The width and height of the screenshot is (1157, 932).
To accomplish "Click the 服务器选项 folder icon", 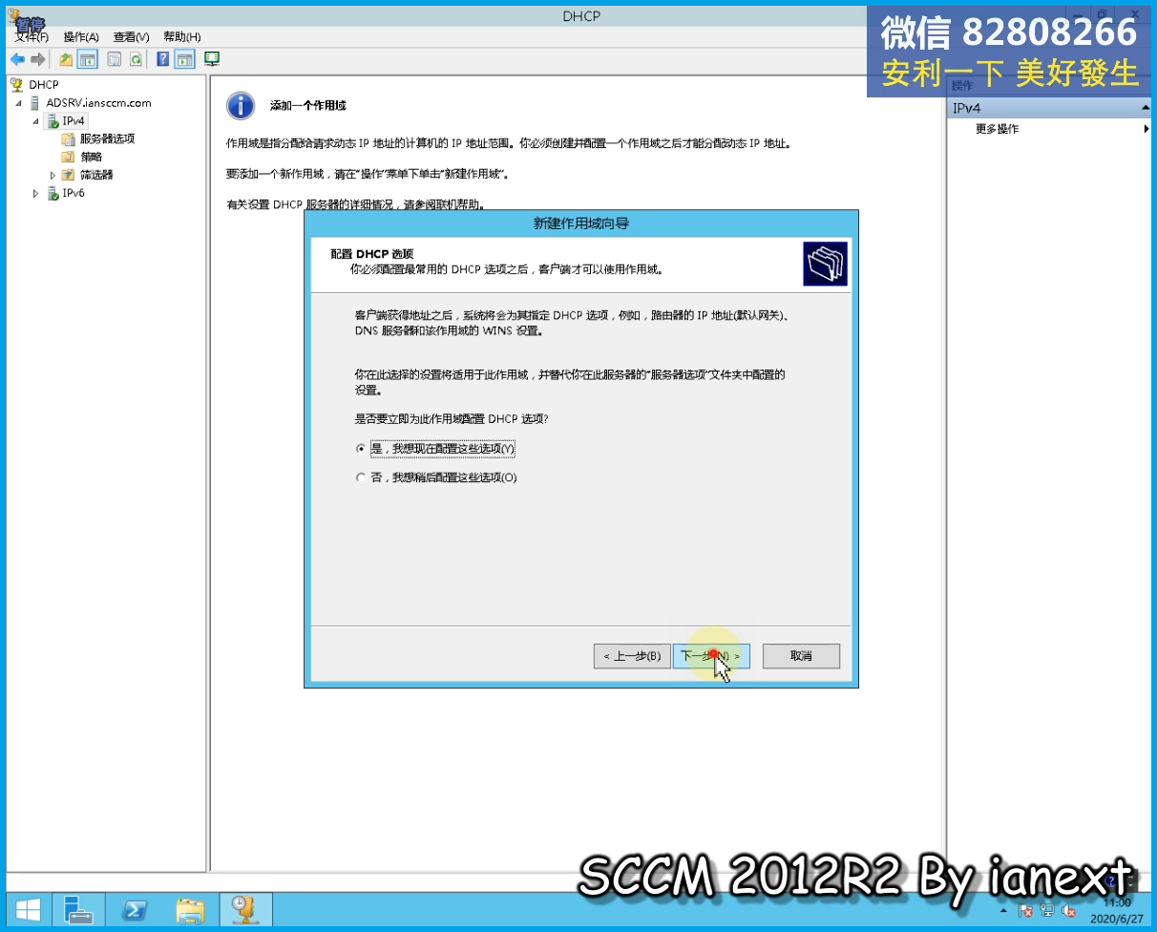I will click(x=69, y=139).
